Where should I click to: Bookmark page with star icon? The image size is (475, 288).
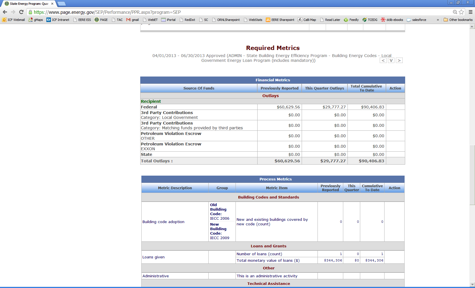tap(461, 12)
